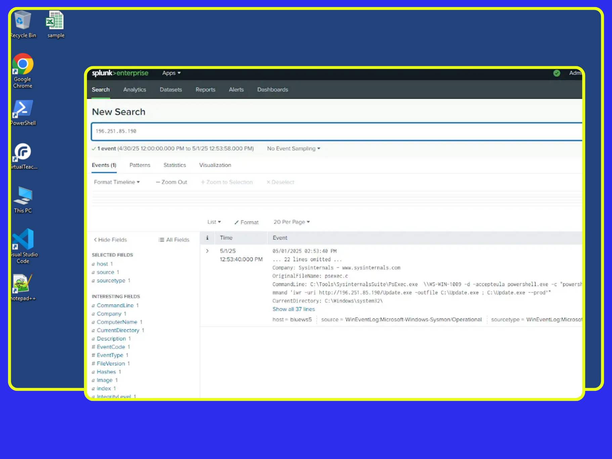Open the FileVersion interesting field
Viewport: 612px width, 459px height.
tap(111, 364)
